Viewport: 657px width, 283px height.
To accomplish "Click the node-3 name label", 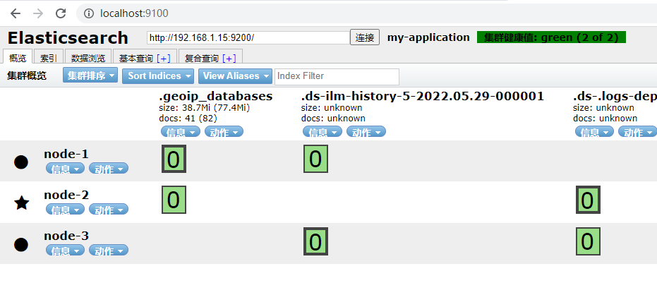I will point(66,236).
